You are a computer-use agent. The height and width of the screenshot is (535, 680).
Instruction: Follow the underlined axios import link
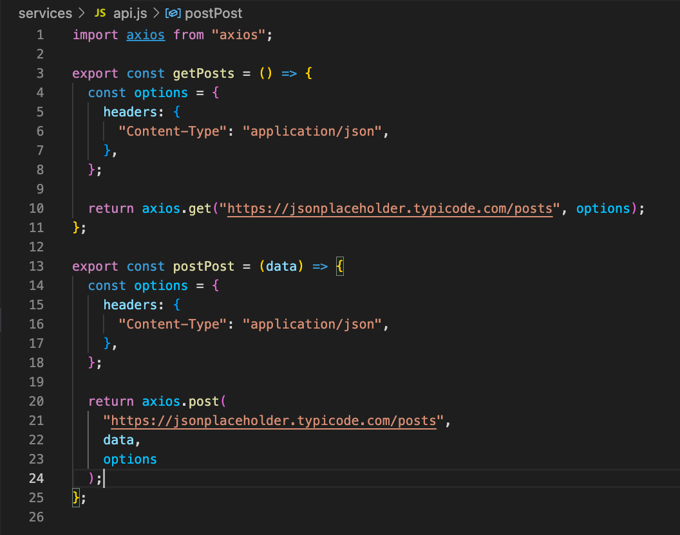tap(145, 35)
